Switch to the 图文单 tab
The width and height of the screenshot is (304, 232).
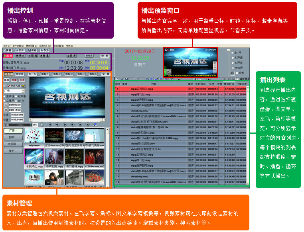coord(20,74)
